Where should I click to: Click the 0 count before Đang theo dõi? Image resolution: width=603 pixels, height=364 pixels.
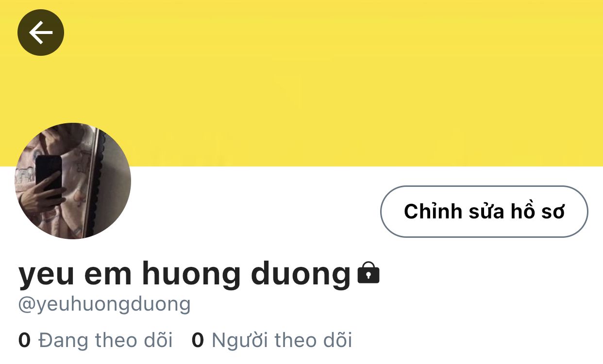tap(24, 340)
